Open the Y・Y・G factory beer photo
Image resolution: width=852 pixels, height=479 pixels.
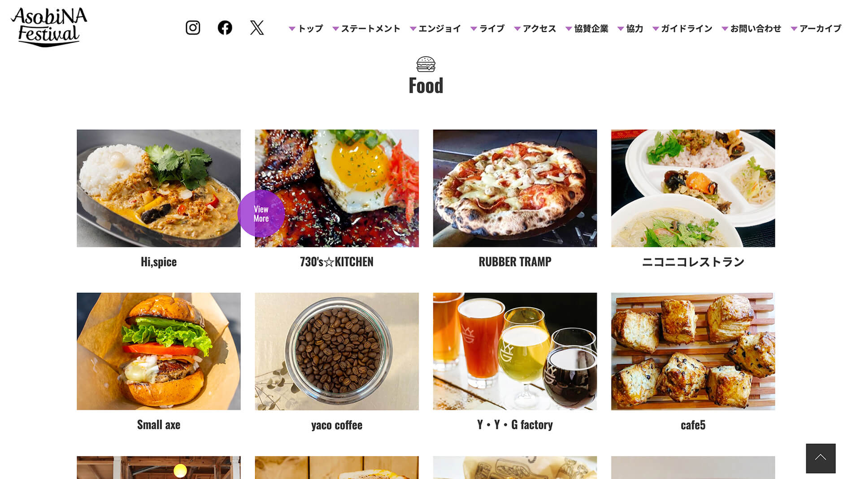point(515,351)
